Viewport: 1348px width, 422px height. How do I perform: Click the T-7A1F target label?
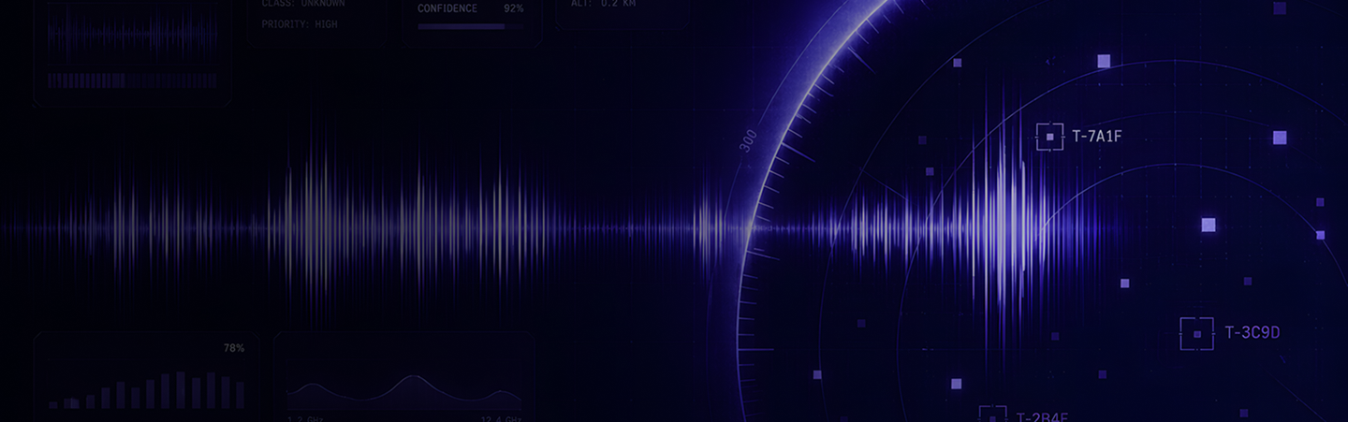(1097, 137)
